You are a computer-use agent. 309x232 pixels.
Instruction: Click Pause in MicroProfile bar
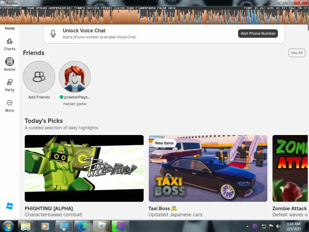tap(162, 8)
